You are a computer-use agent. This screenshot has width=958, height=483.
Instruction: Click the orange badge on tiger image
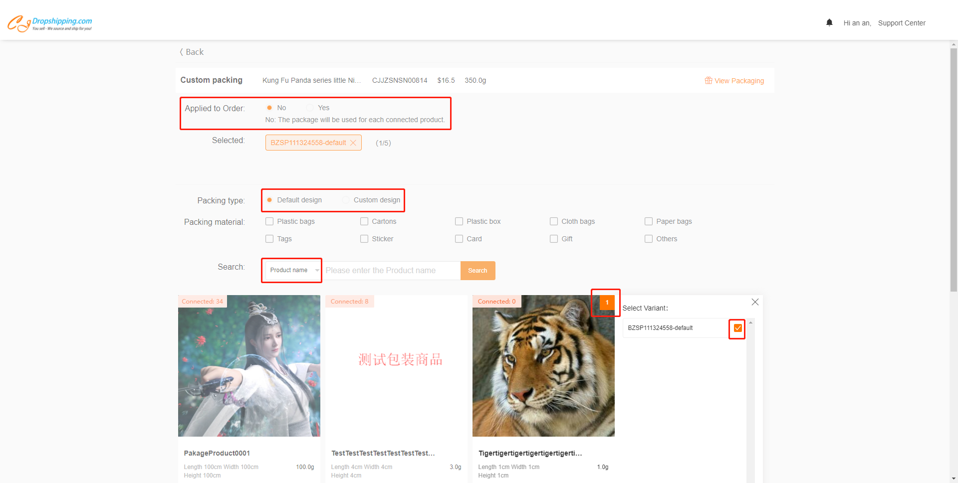[607, 303]
